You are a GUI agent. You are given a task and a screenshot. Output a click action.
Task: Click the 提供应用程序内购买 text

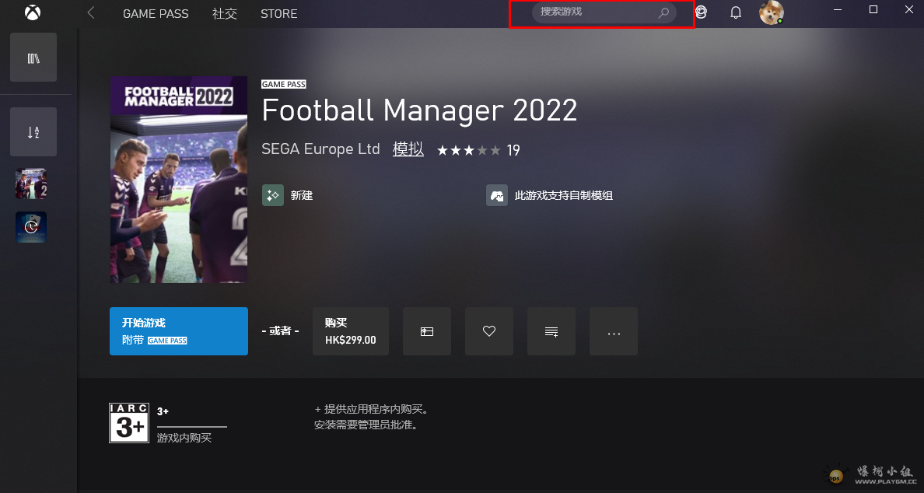[372, 409]
